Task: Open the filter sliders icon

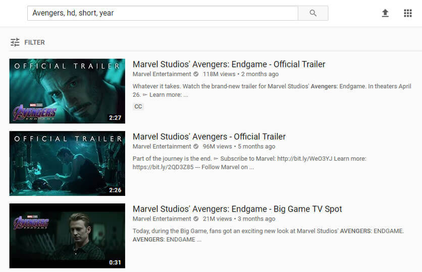Action: tap(15, 42)
